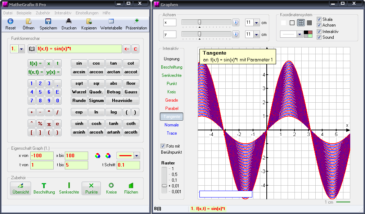365x214 pixels.
Task: Open the Einstellungen menu
Action: tap(87, 13)
